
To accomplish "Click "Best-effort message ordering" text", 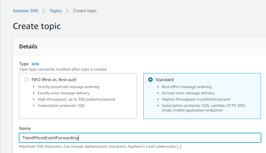I will click(186, 87).
